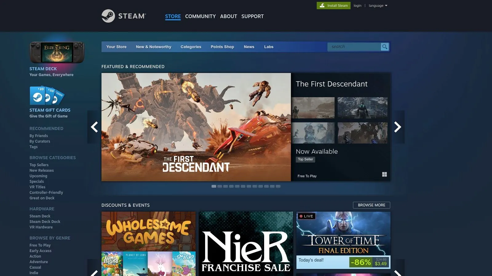Open the Steam Deck Dock hardware link
Viewport: 492px width, 276px height.
coord(45,222)
